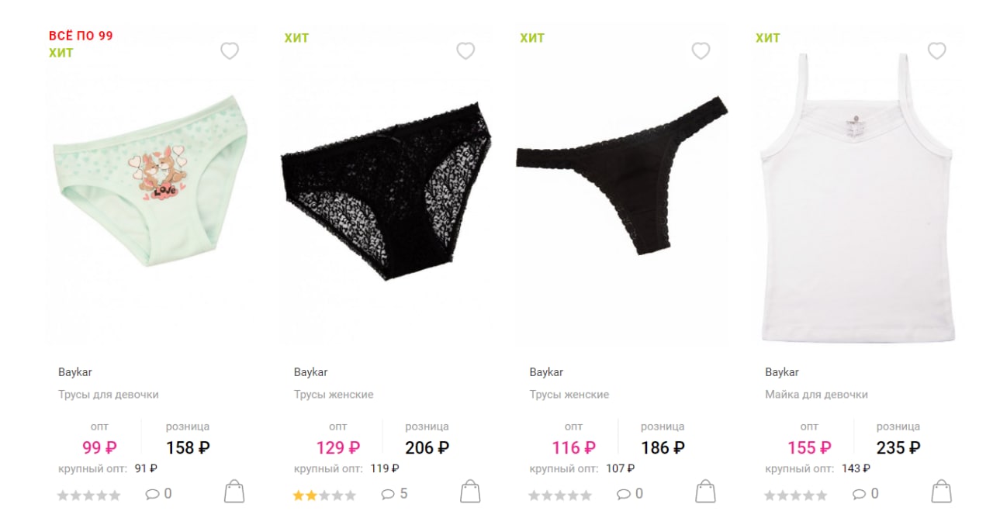Rate the Майка для девочки with stars
Viewport: 993px width, 525px height.
coord(796,495)
